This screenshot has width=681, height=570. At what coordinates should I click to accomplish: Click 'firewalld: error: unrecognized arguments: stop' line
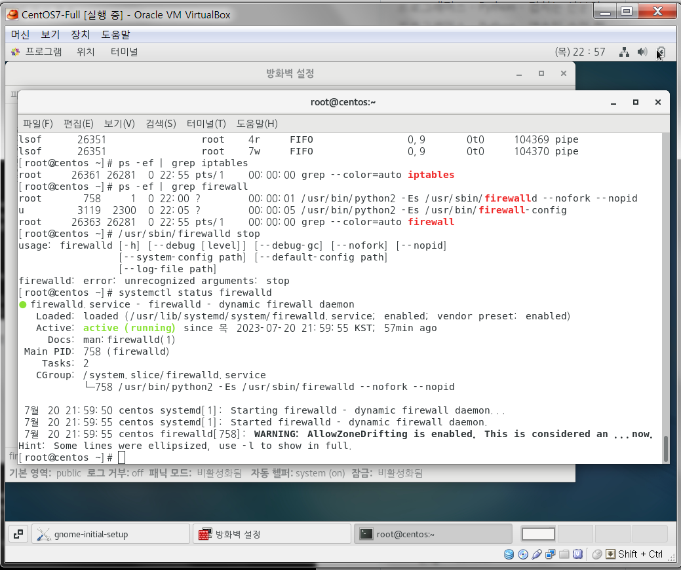154,281
